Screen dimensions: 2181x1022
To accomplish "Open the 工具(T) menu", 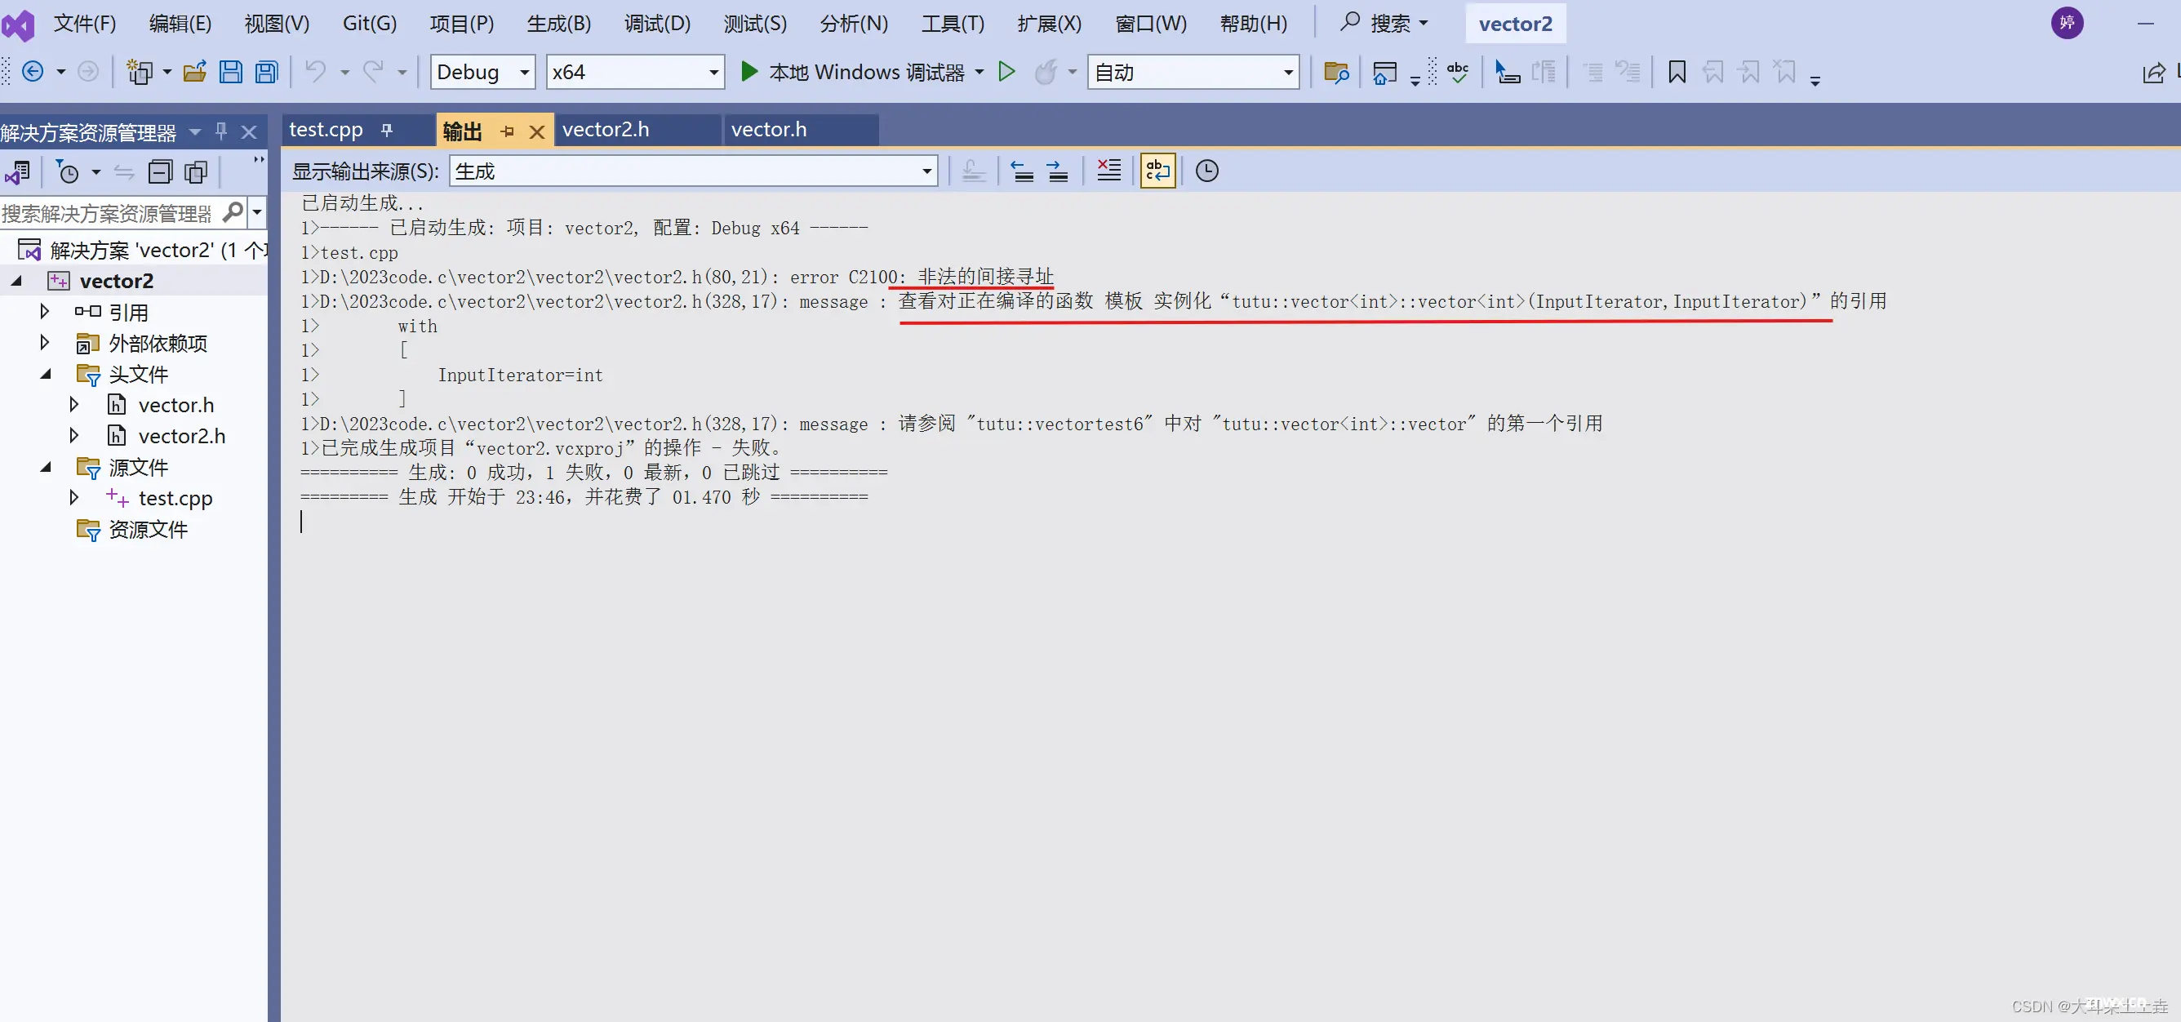I will pos(953,23).
